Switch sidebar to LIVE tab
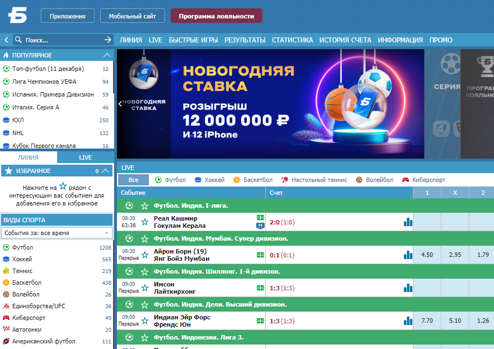Viewport: 494px width, 349px height. (x=86, y=157)
